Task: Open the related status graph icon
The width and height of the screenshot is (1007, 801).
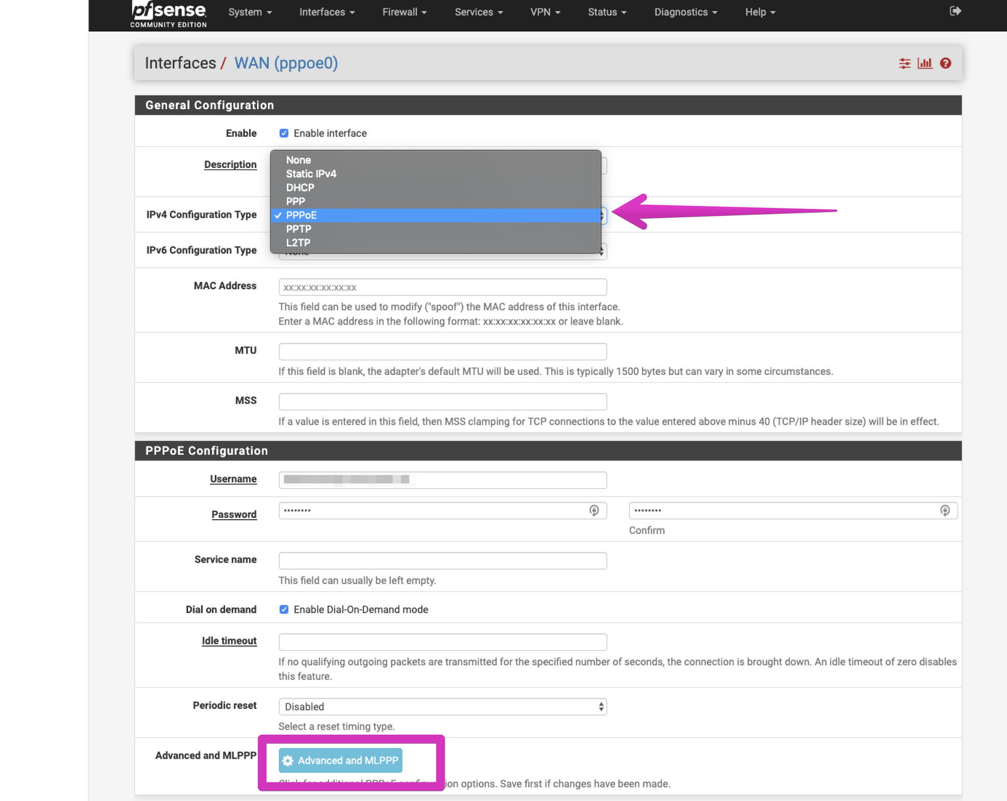Action: coord(924,63)
